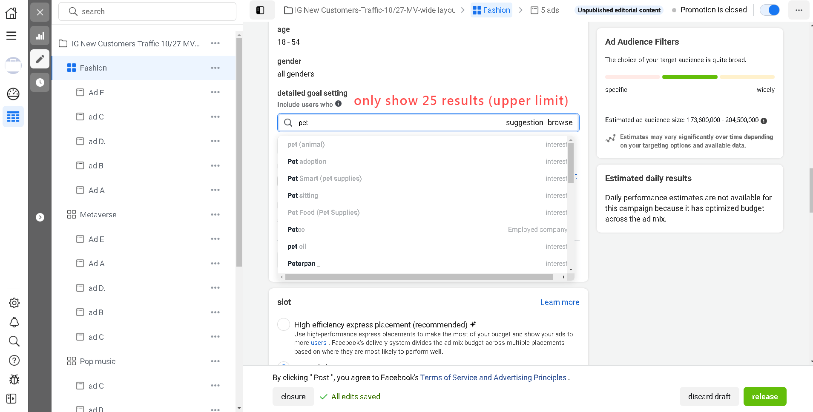Select the pencil edit tool
The image size is (813, 412).
pyautogui.click(x=40, y=59)
